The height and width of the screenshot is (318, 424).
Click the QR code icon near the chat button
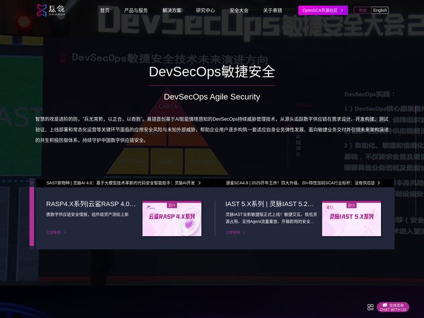370,307
